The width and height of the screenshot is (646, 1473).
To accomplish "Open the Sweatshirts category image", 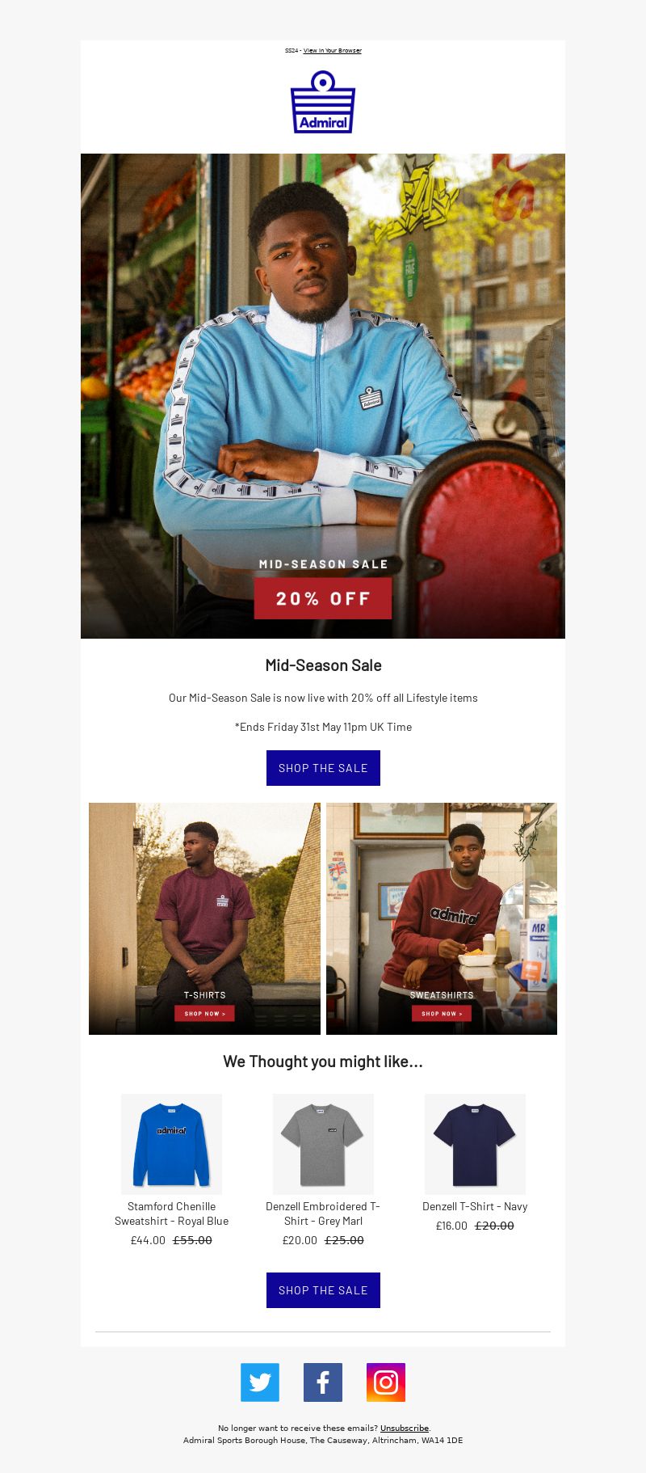I will point(442,918).
